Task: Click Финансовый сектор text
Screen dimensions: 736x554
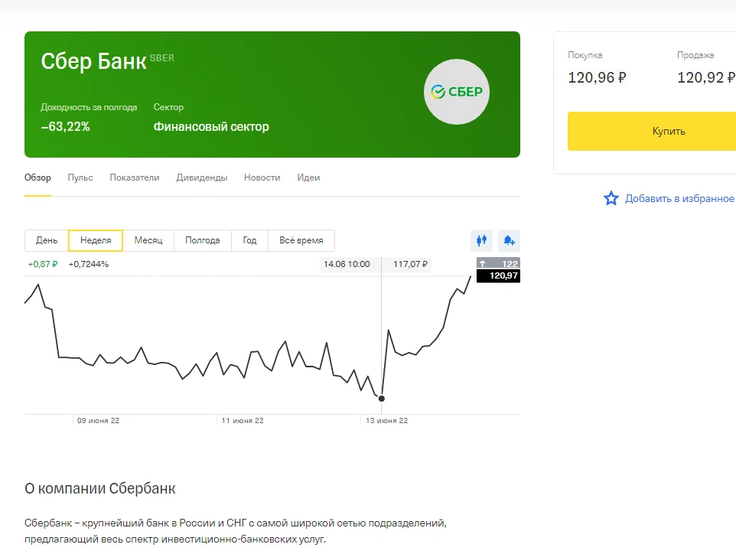Action: click(x=211, y=127)
